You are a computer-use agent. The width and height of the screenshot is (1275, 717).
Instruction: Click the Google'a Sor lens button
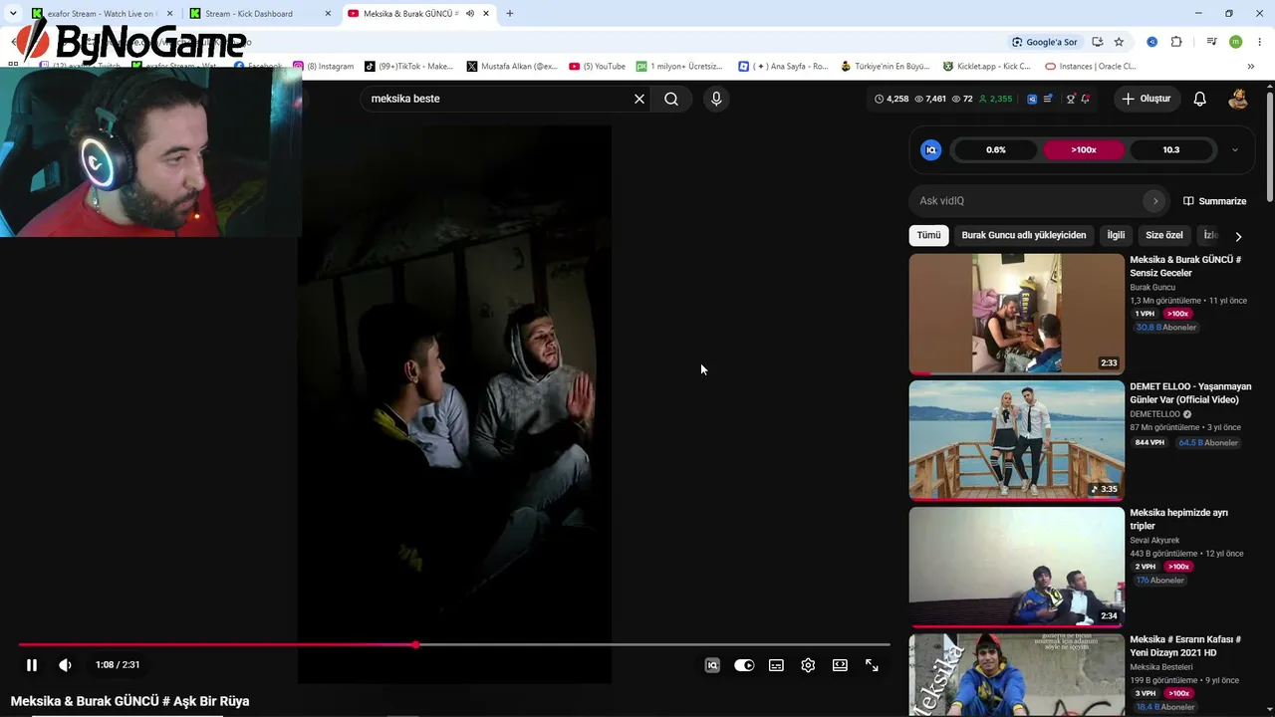[x=1045, y=42]
